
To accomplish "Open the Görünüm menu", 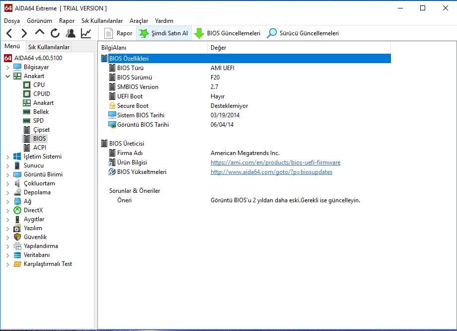I will pyautogui.click(x=39, y=21).
